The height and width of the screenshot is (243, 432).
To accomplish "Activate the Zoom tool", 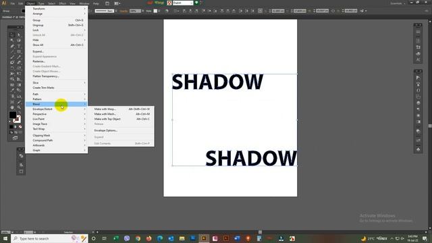I will [x=19, y=107].
